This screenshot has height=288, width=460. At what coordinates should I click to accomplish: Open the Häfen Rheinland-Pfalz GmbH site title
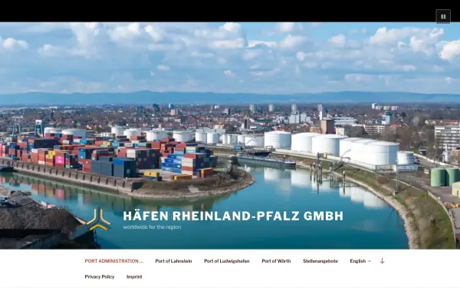pos(233,216)
